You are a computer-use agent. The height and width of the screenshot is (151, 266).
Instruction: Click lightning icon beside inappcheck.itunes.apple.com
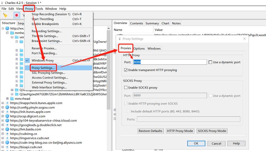click(x=7, y=103)
